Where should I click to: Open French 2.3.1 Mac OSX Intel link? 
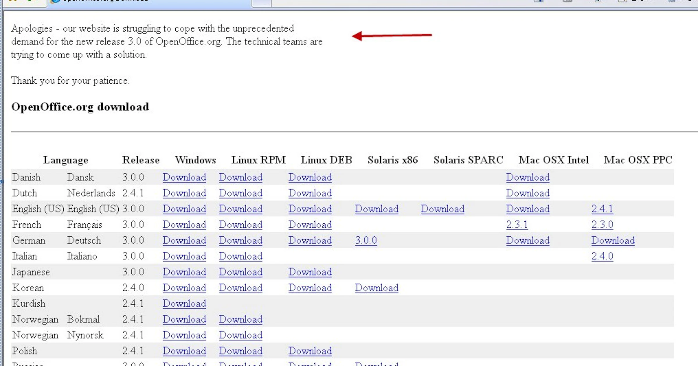click(x=517, y=225)
